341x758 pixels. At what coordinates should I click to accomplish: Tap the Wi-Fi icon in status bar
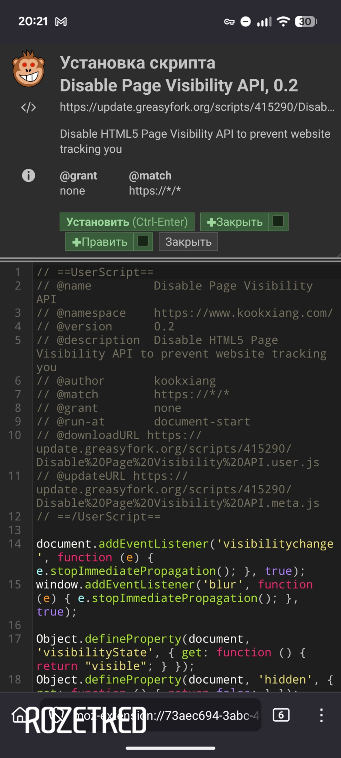pos(283,22)
